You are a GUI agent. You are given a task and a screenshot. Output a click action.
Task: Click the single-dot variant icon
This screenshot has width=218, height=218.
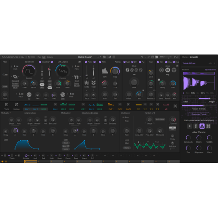(x=190, y=126)
